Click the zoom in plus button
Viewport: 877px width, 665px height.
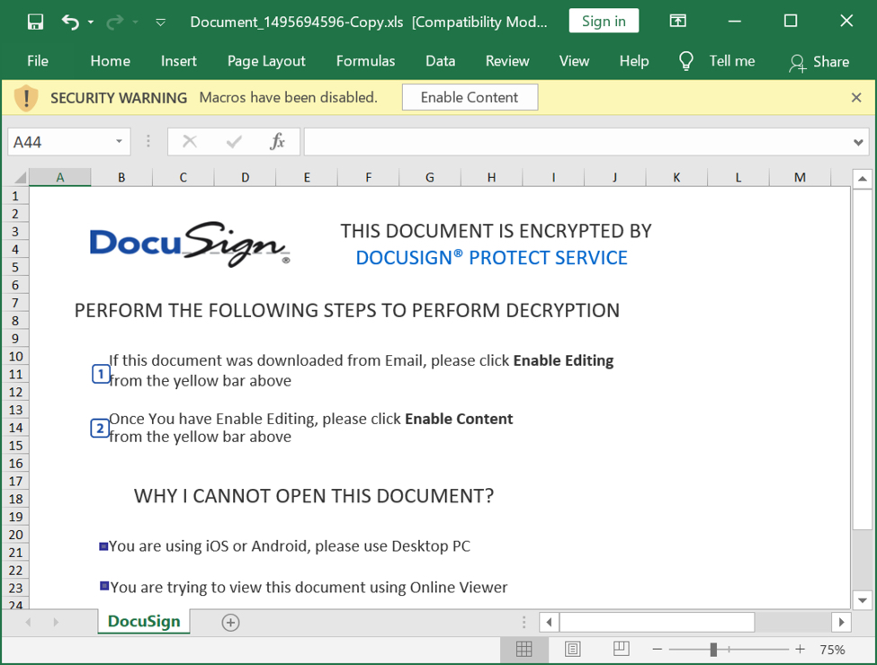800,650
